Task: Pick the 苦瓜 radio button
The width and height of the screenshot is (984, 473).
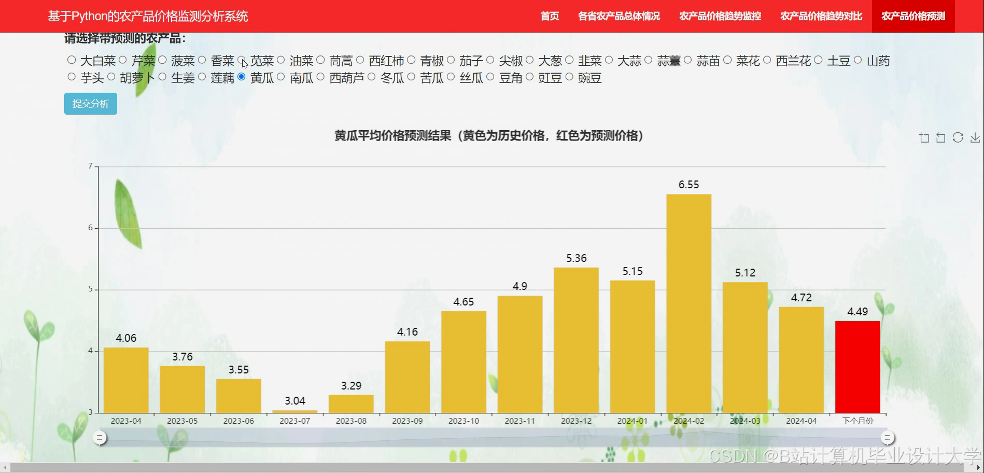Action: pyautogui.click(x=411, y=77)
